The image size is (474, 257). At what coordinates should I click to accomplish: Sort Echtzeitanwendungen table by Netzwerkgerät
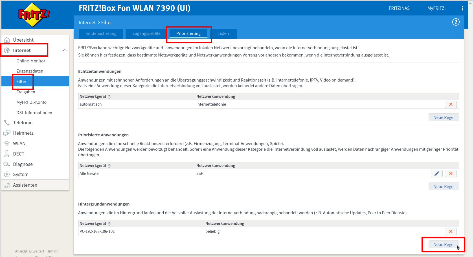(x=109, y=97)
